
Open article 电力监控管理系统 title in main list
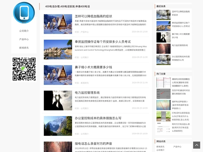point(87,93)
